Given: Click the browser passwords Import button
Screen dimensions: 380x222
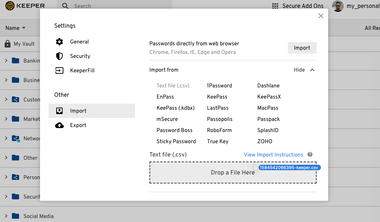Looking at the screenshot, I should click(x=302, y=48).
